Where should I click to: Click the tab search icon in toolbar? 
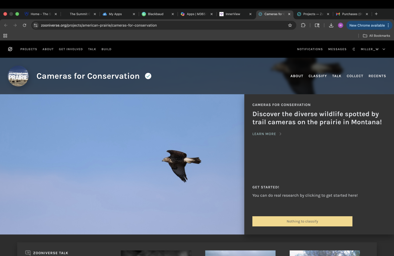317,25
